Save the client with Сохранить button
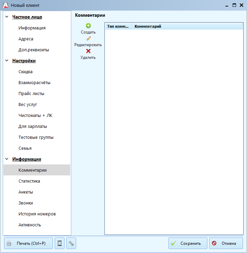Screen dimensions: 247x253 pos(188,243)
